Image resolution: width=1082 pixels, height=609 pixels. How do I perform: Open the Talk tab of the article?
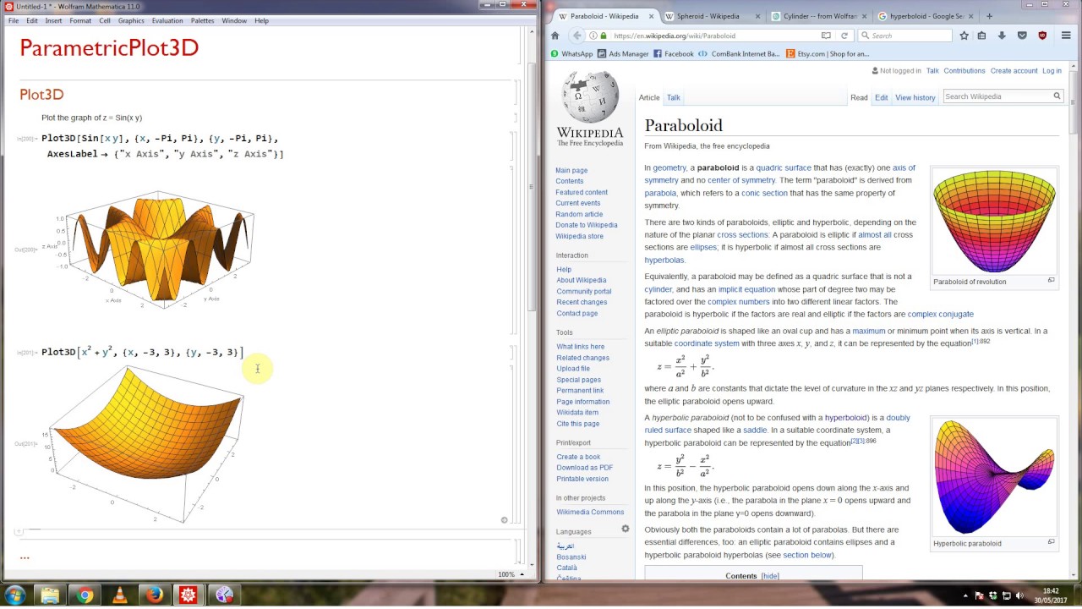pyautogui.click(x=673, y=97)
